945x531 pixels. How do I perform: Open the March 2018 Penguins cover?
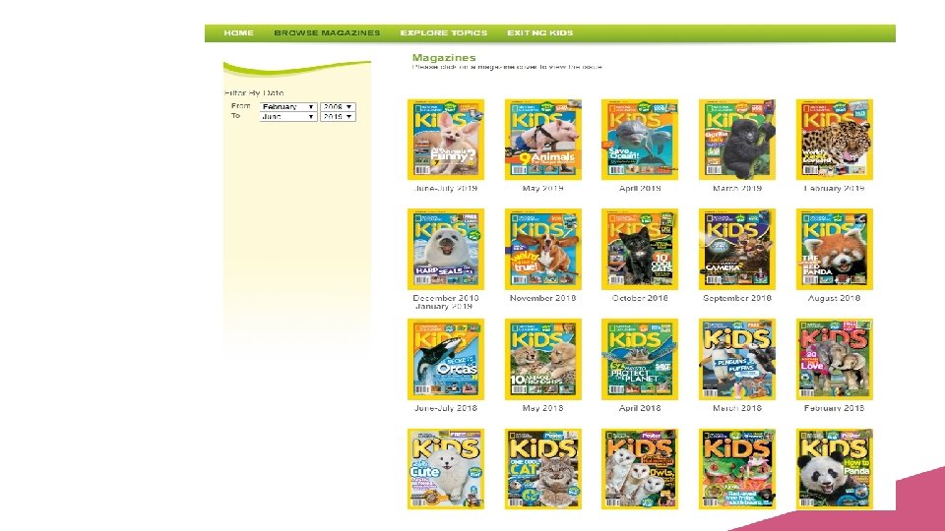pos(737,360)
